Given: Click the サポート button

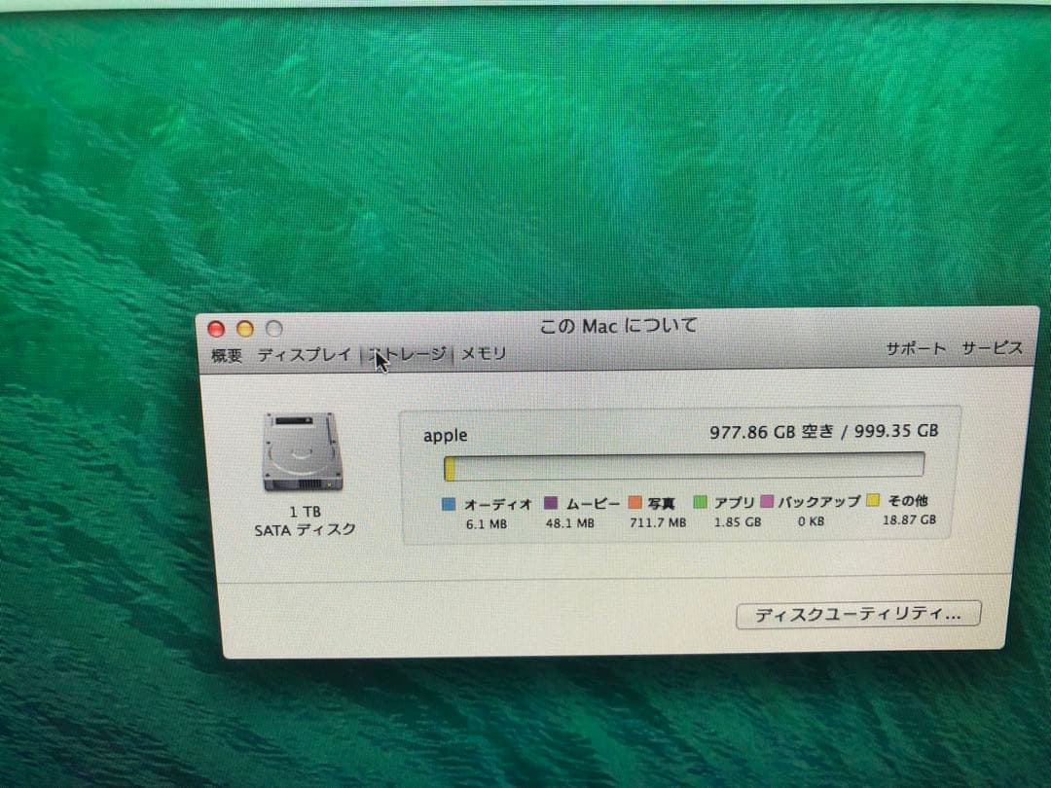Looking at the screenshot, I should click(915, 347).
